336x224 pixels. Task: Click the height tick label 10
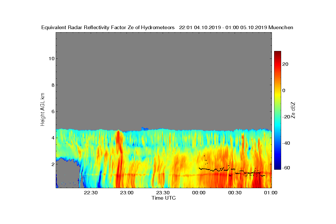click(51, 59)
